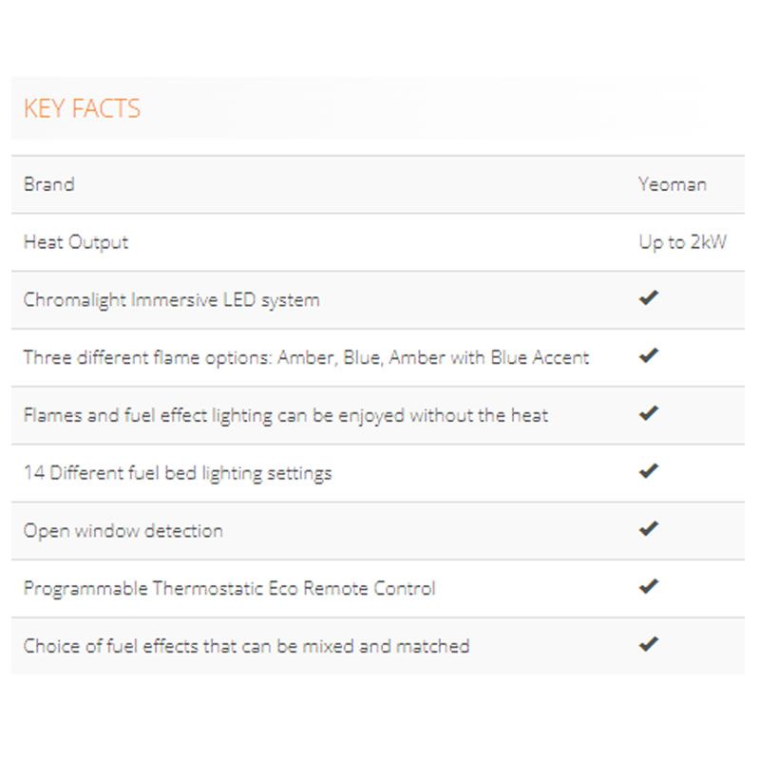The width and height of the screenshot is (760, 760).
Task: Click the checkmark for Programmable Thermostatic Eco Remote
Action: click(x=649, y=586)
